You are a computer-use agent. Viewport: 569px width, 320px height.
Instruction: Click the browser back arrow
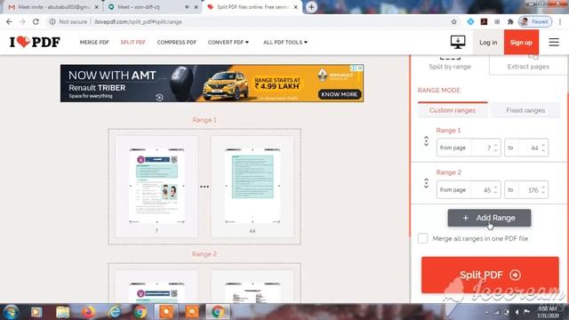click(x=9, y=21)
